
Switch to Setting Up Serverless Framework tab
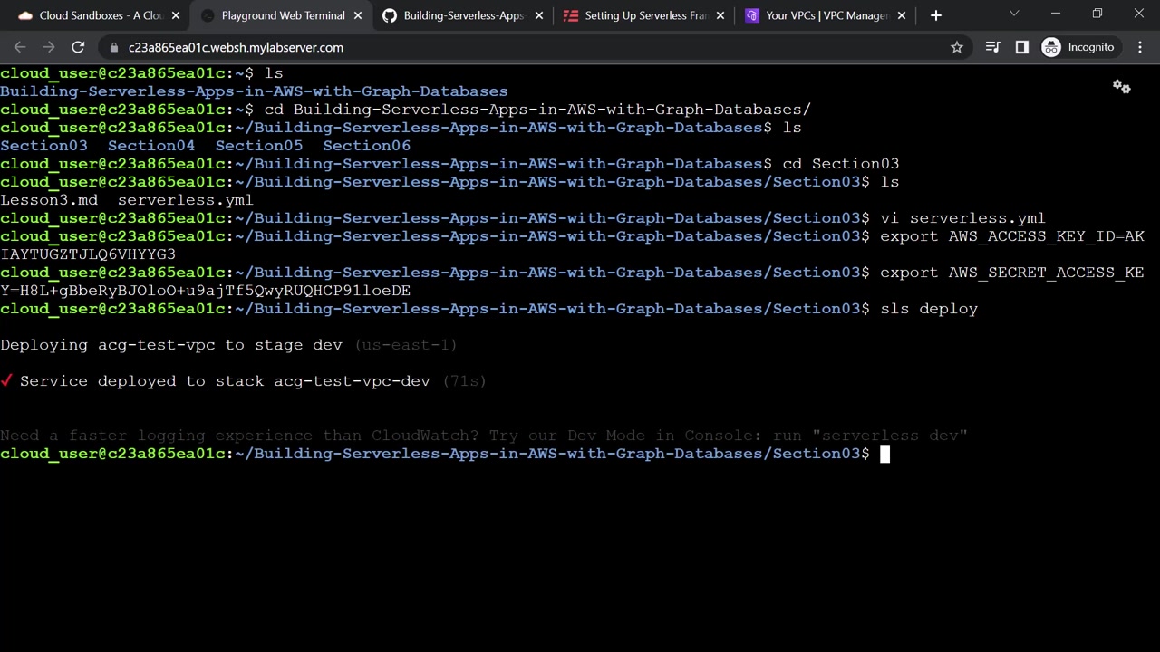644,15
